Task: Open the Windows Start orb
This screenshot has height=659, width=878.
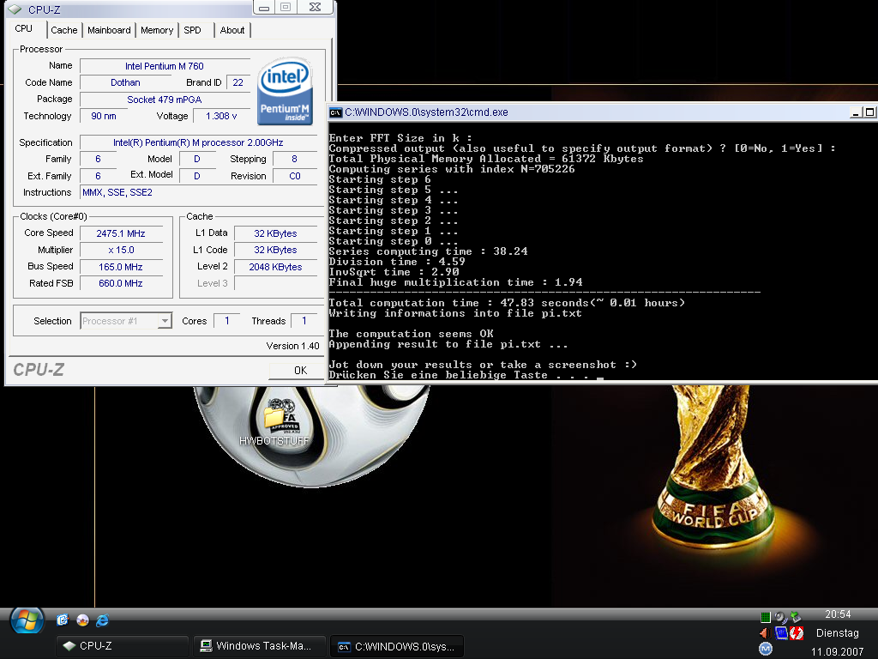Action: tap(27, 621)
